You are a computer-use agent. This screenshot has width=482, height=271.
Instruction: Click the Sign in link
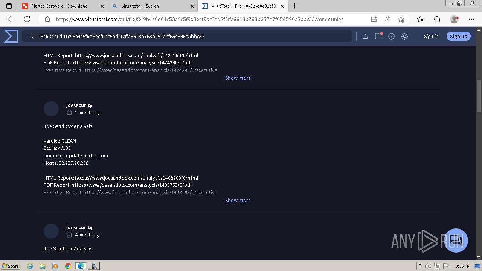(x=431, y=36)
